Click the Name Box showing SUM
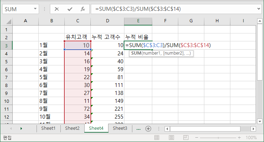This screenshot has width=264, height=142. (18, 9)
